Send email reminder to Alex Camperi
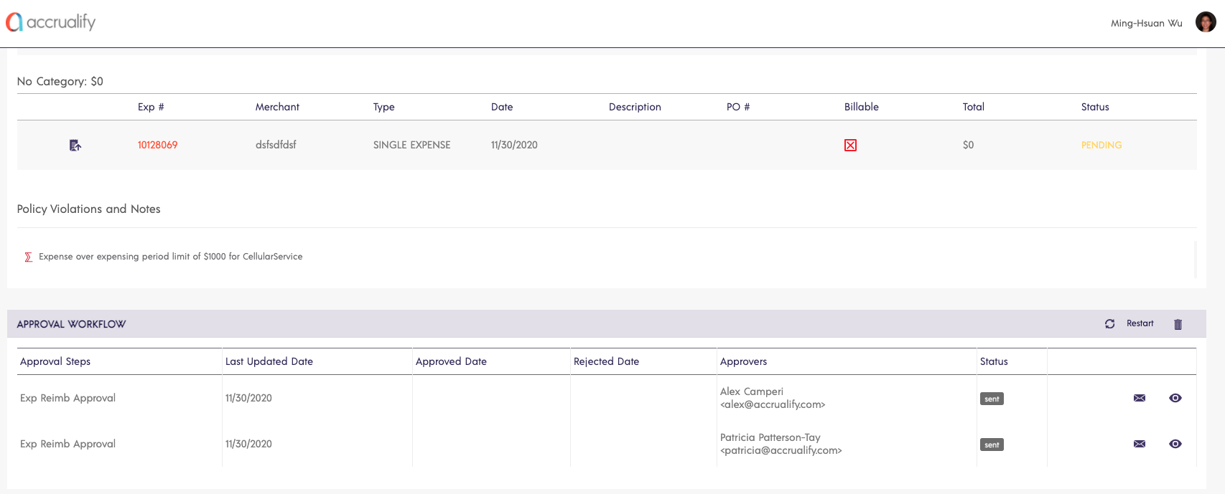Screen dimensions: 1225x494 click(x=1139, y=398)
